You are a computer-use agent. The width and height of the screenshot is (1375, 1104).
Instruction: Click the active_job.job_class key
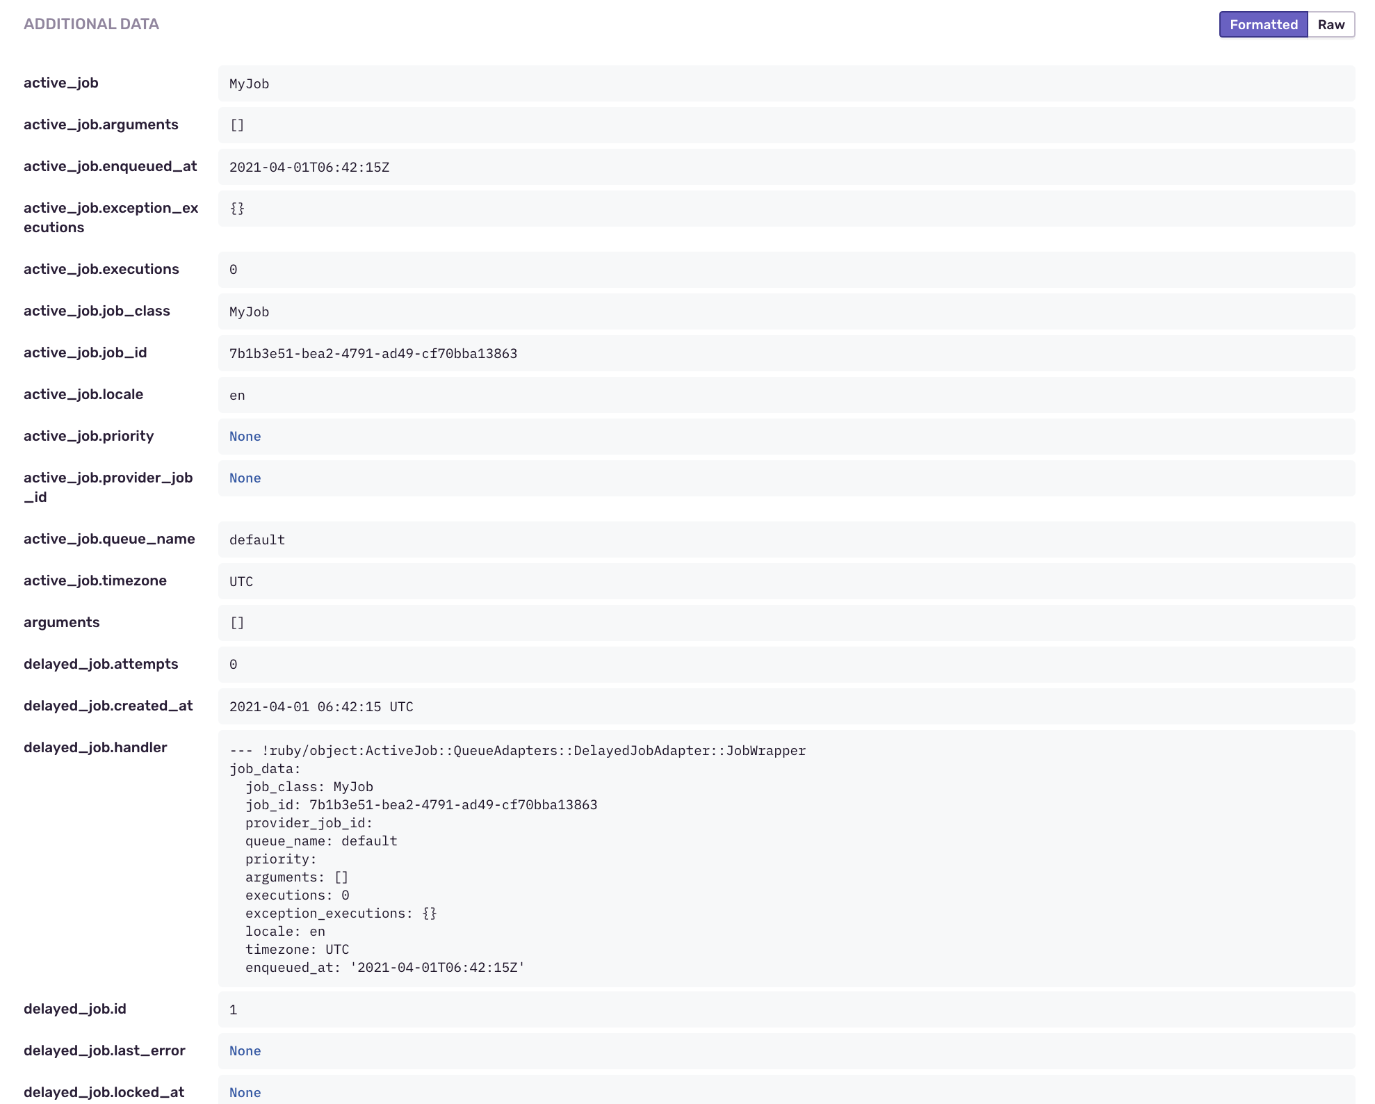[97, 311]
